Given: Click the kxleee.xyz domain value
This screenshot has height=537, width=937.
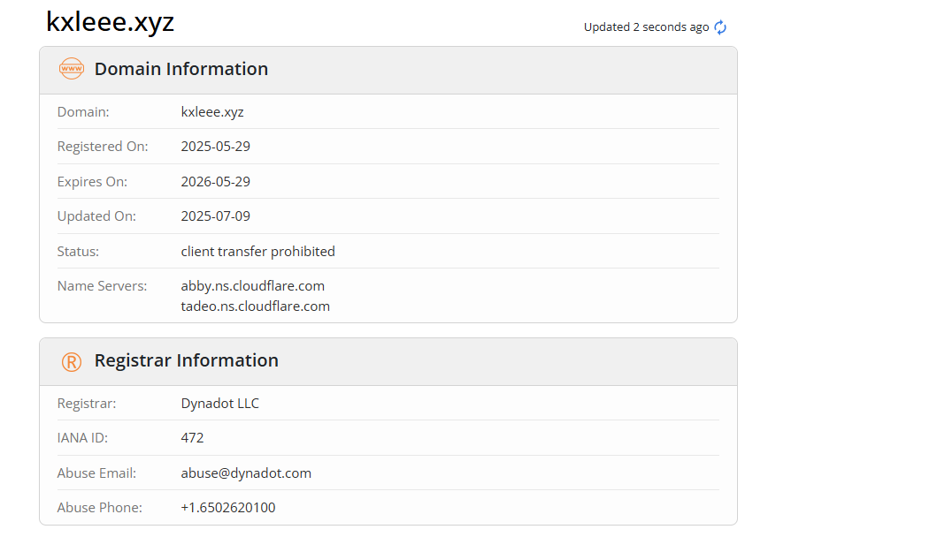Looking at the screenshot, I should coord(212,112).
